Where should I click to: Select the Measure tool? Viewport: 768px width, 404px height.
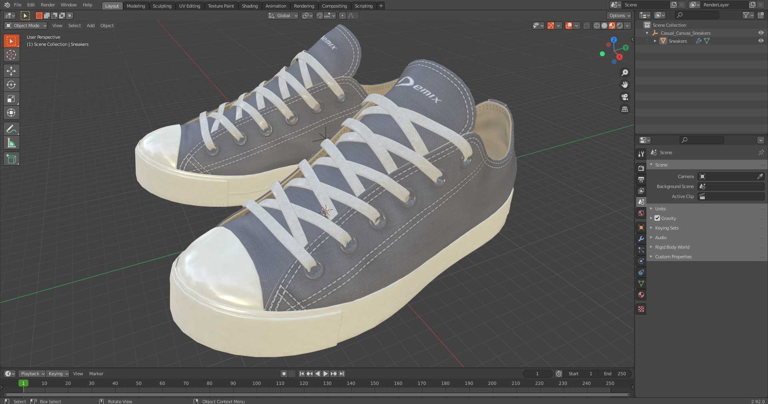(x=11, y=143)
